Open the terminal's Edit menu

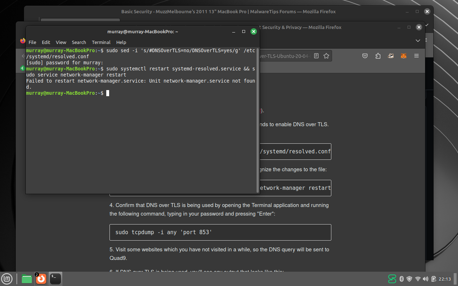tap(46, 42)
